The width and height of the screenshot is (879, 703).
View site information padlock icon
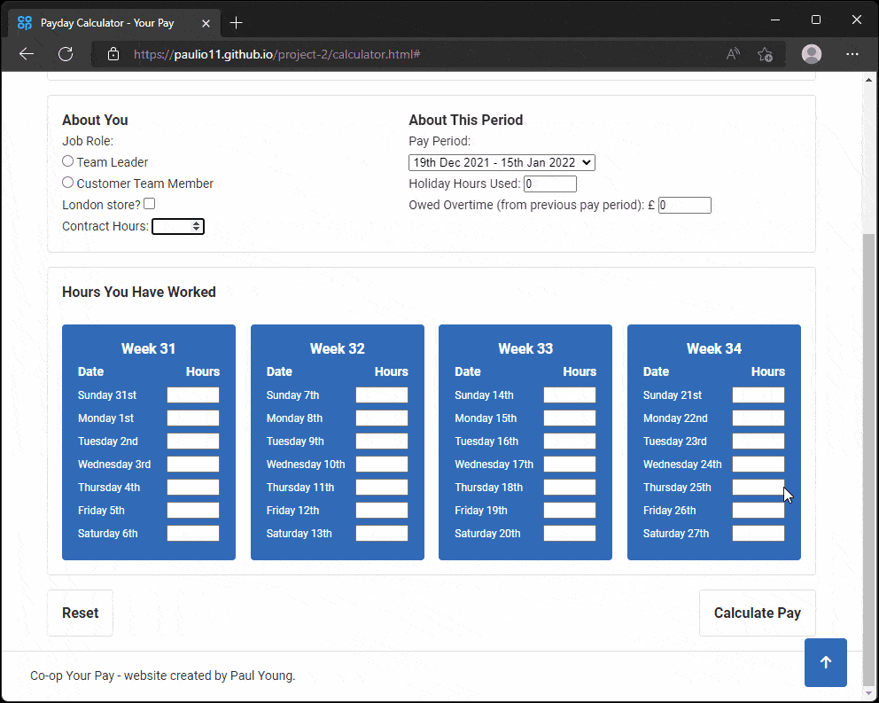[113, 54]
